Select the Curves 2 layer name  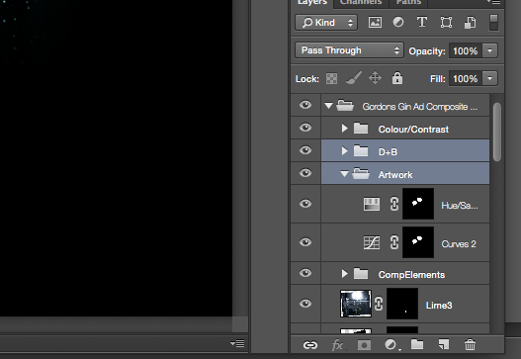(459, 244)
